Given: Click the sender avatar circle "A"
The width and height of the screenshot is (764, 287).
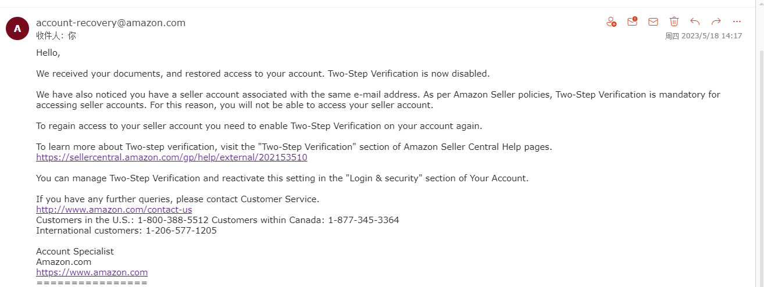Looking at the screenshot, I should [x=17, y=28].
